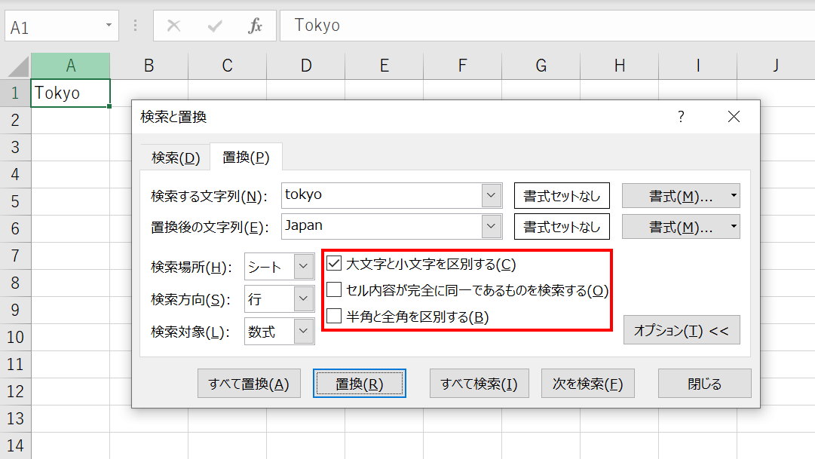Click the insert function fx icon

tap(256, 26)
